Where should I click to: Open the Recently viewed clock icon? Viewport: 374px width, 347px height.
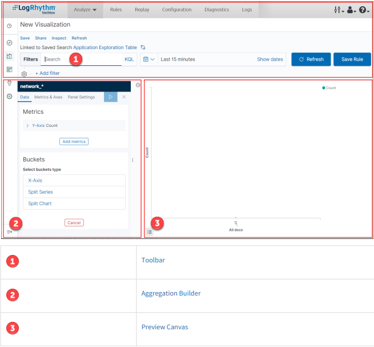pos(9,26)
